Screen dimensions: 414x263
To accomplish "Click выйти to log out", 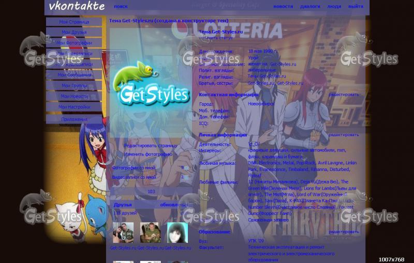I will [x=356, y=7].
